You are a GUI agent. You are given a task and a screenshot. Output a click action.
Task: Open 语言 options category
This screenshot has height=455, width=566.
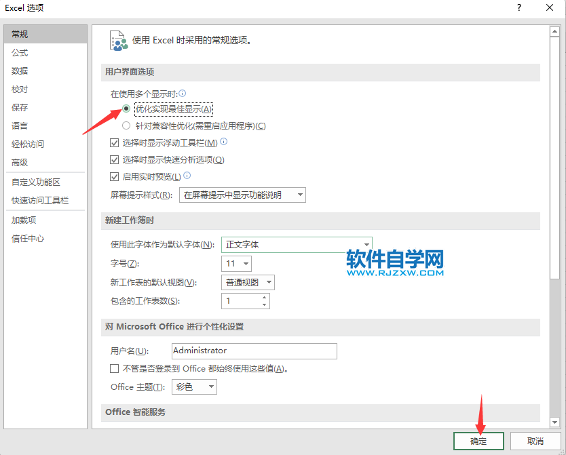click(x=45, y=126)
